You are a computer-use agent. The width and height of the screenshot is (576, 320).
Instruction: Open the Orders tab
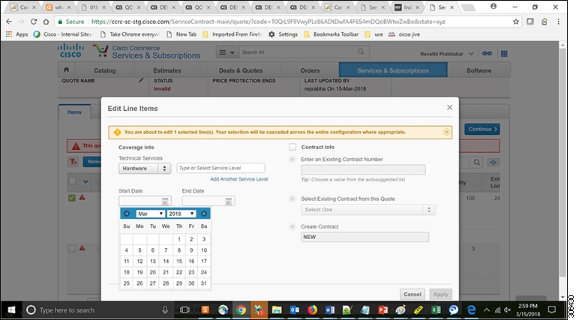310,70
